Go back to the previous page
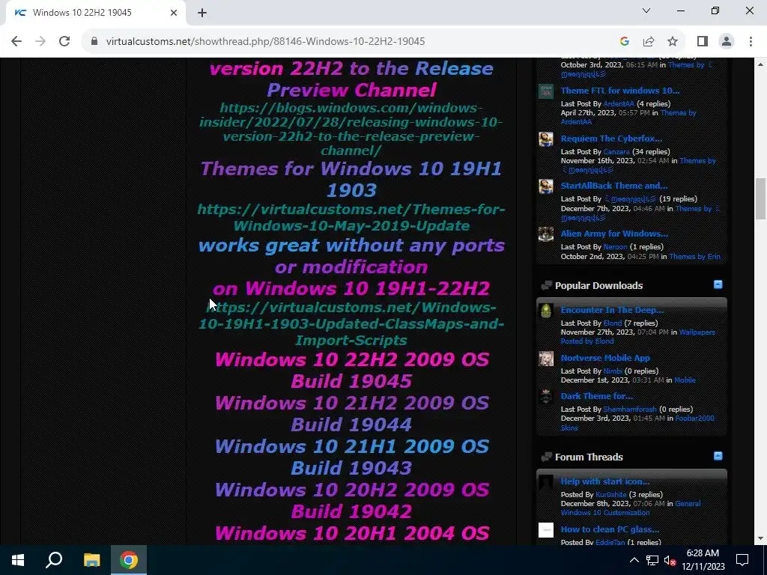 pyautogui.click(x=16, y=41)
